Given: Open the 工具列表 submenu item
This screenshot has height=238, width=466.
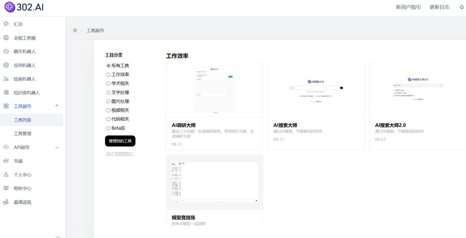Looking at the screenshot, I should 31,120.
